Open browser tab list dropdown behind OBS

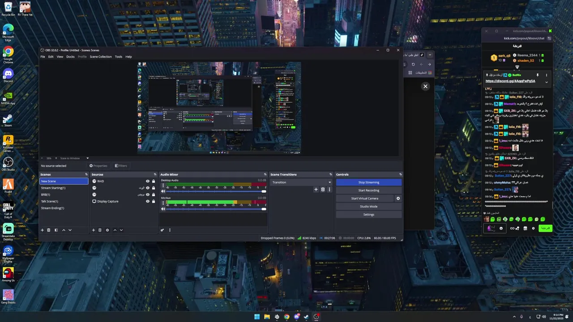click(430, 55)
